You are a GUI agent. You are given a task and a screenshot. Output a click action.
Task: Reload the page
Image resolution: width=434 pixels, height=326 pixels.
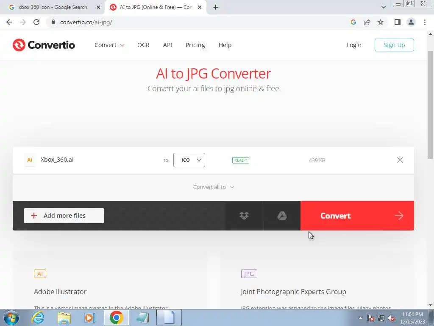(x=36, y=22)
